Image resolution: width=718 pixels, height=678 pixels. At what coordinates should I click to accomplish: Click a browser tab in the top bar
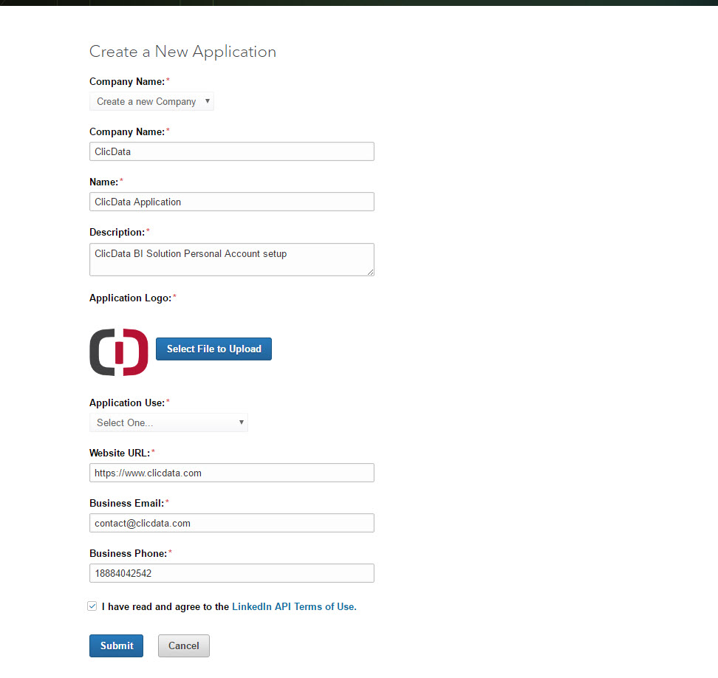pos(134,3)
